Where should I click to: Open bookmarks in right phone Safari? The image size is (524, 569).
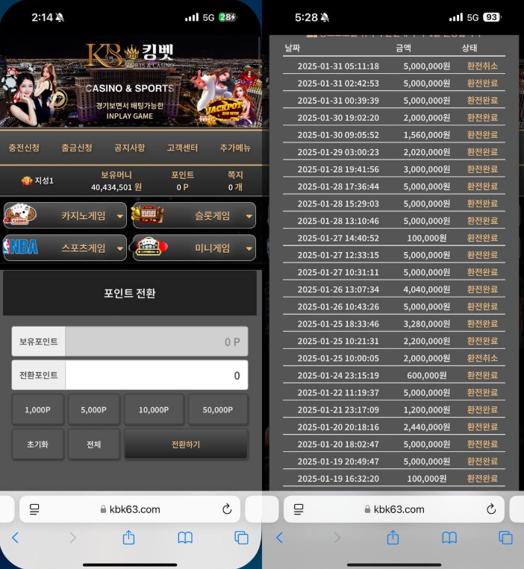[x=449, y=538]
